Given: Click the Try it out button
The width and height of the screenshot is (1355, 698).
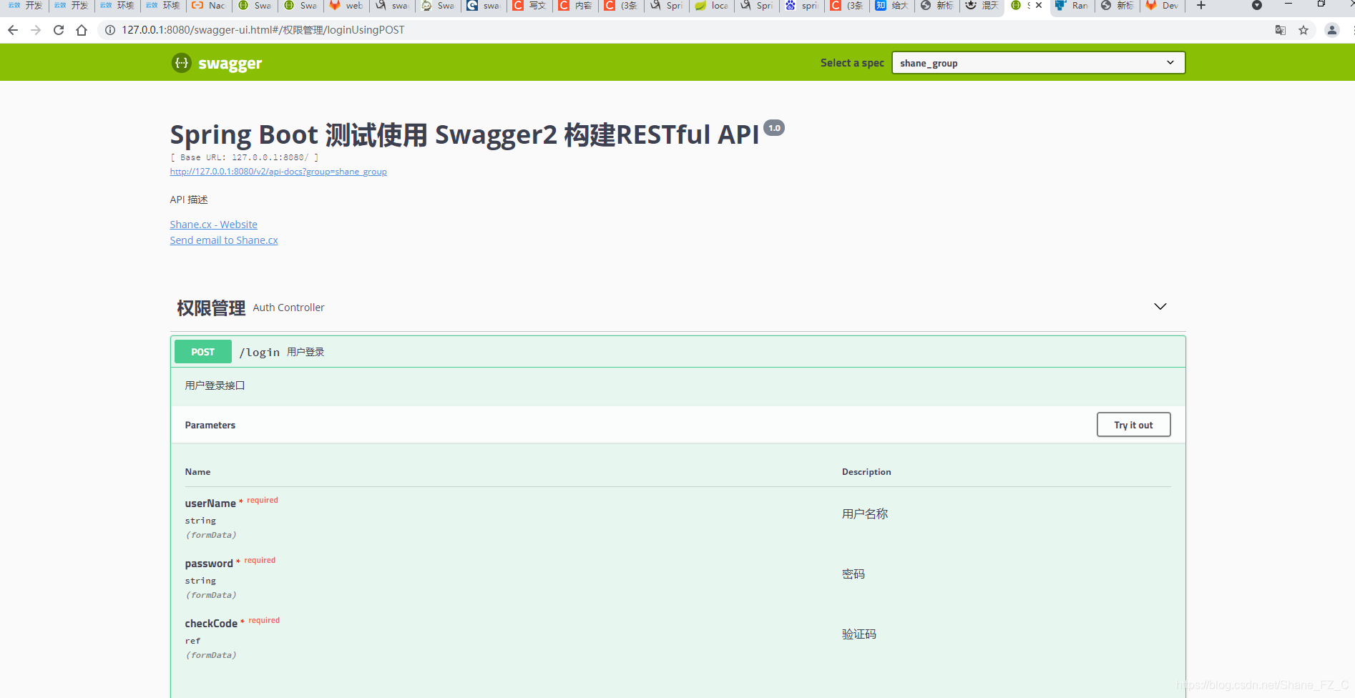Looking at the screenshot, I should tap(1133, 425).
